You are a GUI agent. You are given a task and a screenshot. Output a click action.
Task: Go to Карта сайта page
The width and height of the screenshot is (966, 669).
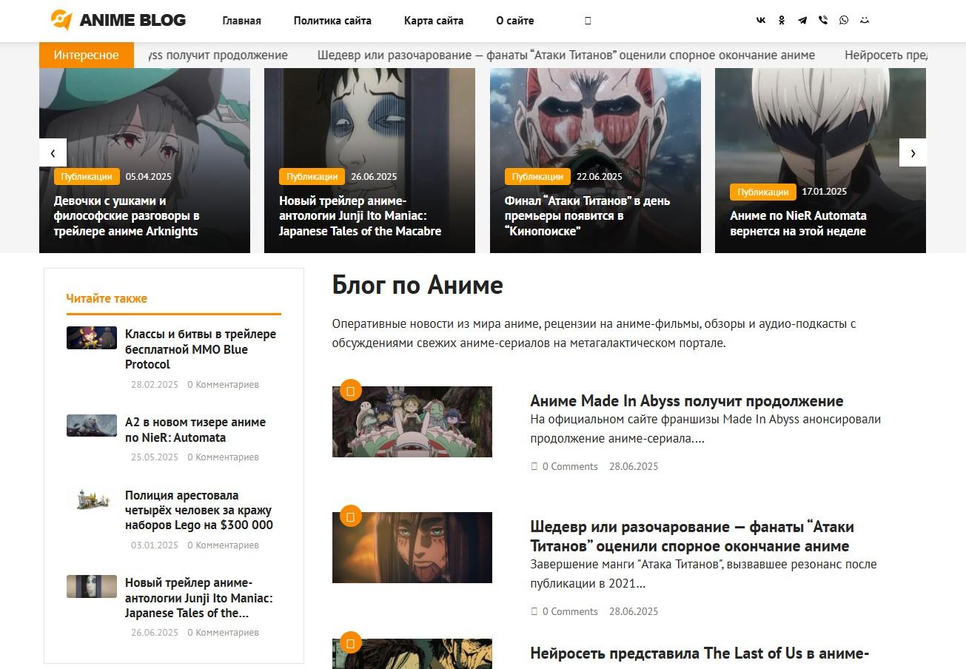point(434,21)
